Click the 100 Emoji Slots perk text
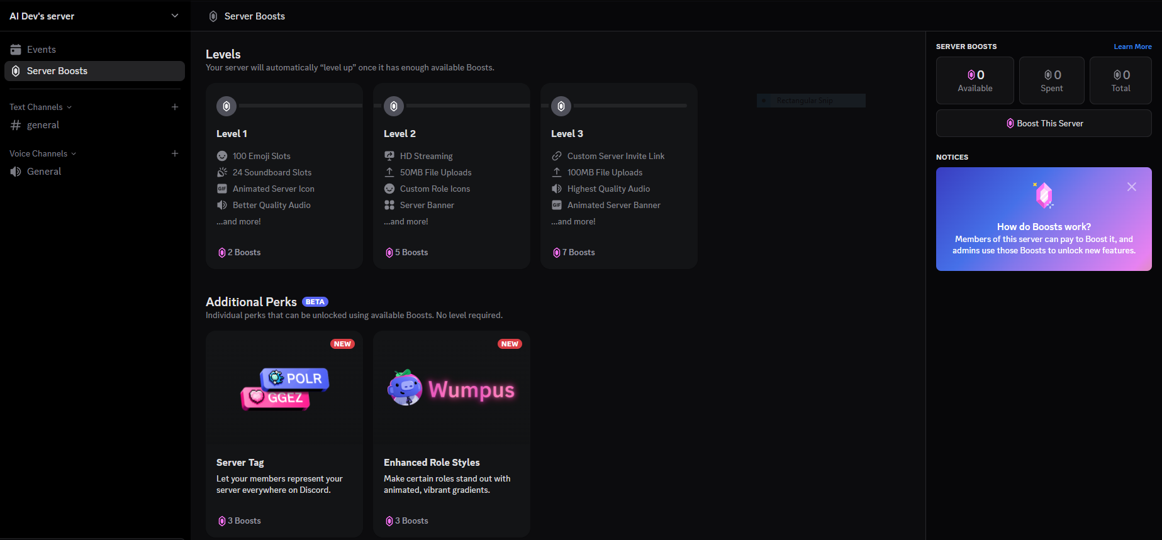The image size is (1162, 540). [262, 156]
